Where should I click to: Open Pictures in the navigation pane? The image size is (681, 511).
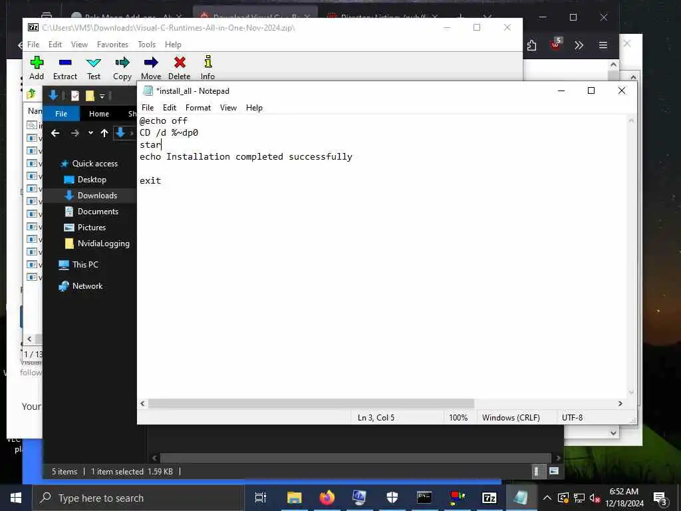tap(91, 228)
